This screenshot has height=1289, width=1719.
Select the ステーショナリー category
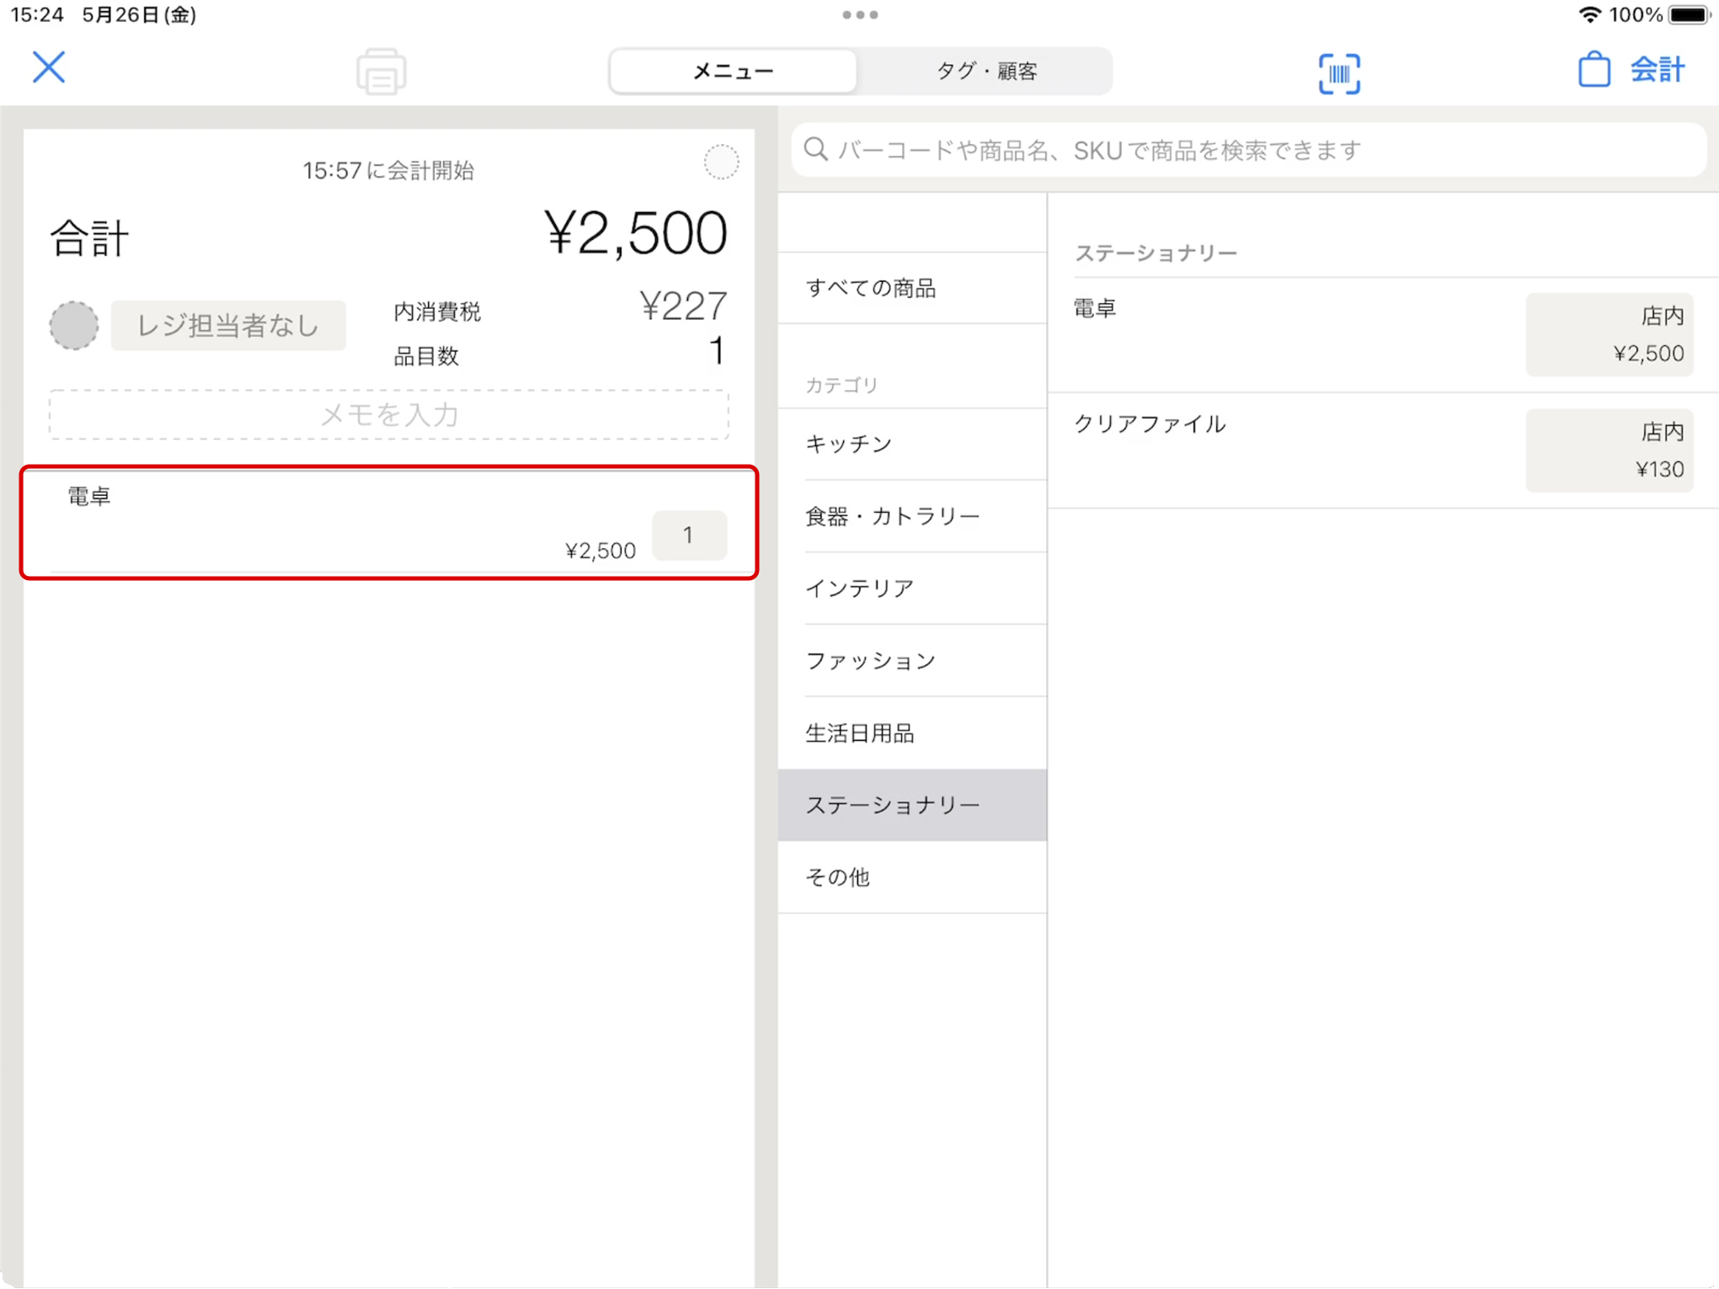912,805
